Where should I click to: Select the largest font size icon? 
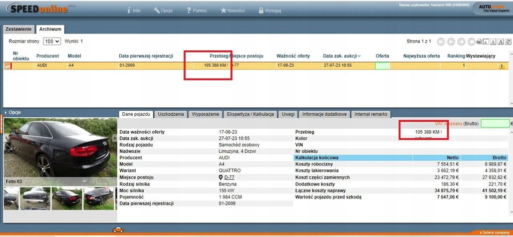pyautogui.click(x=501, y=42)
